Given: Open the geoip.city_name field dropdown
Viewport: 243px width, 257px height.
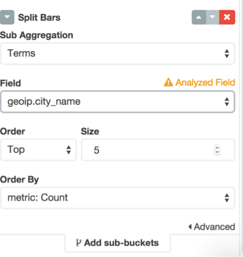Looking at the screenshot, I should 118,101.
